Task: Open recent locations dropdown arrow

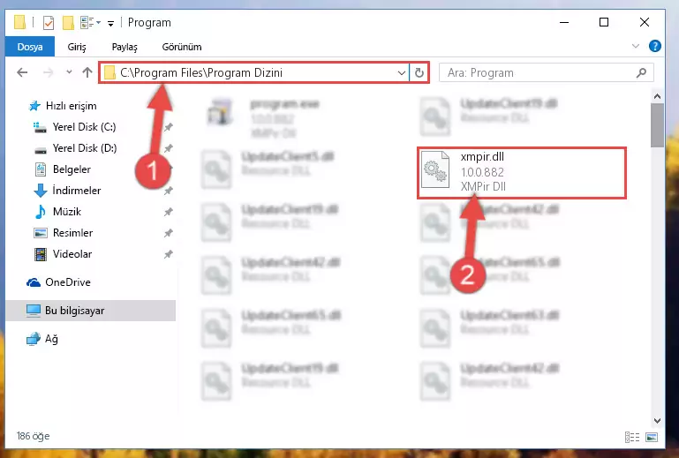Action: (69, 72)
